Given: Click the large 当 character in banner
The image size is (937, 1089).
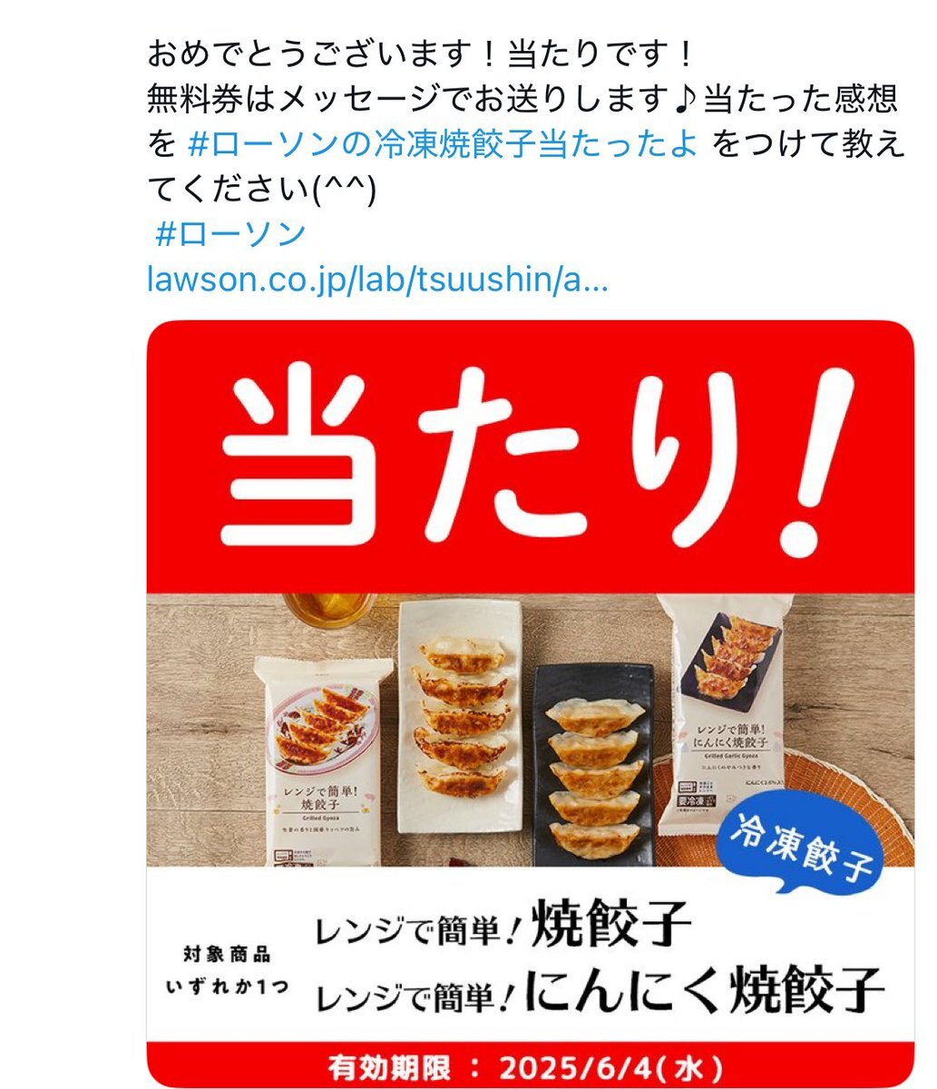Looking at the screenshot, I should (288, 449).
